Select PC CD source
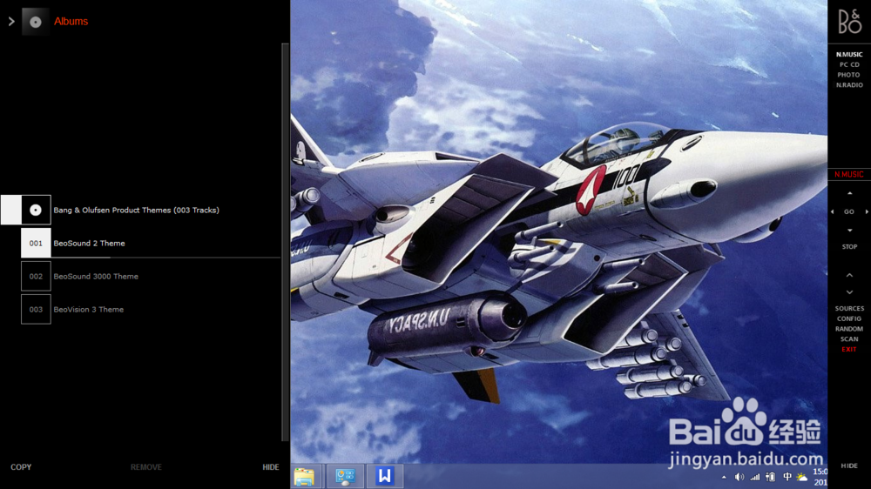The image size is (871, 489). [849, 64]
